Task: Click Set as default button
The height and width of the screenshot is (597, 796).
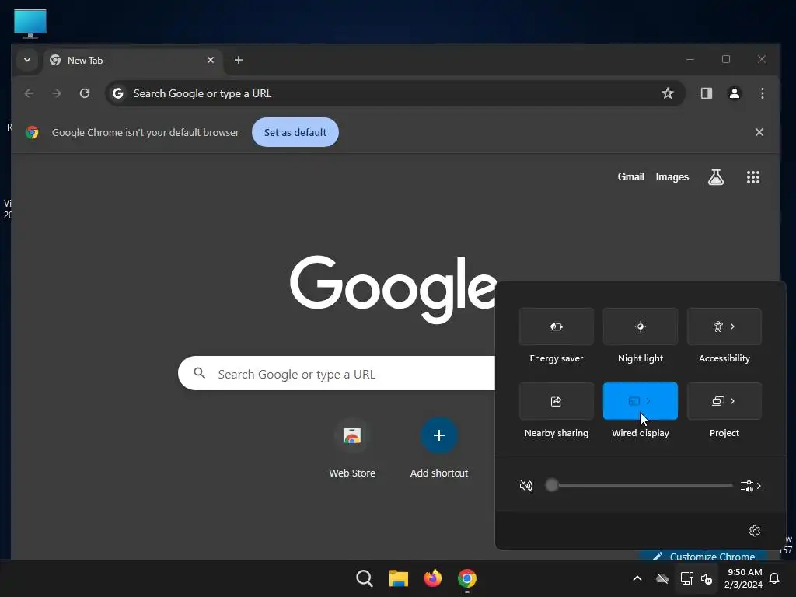Action: (x=295, y=132)
